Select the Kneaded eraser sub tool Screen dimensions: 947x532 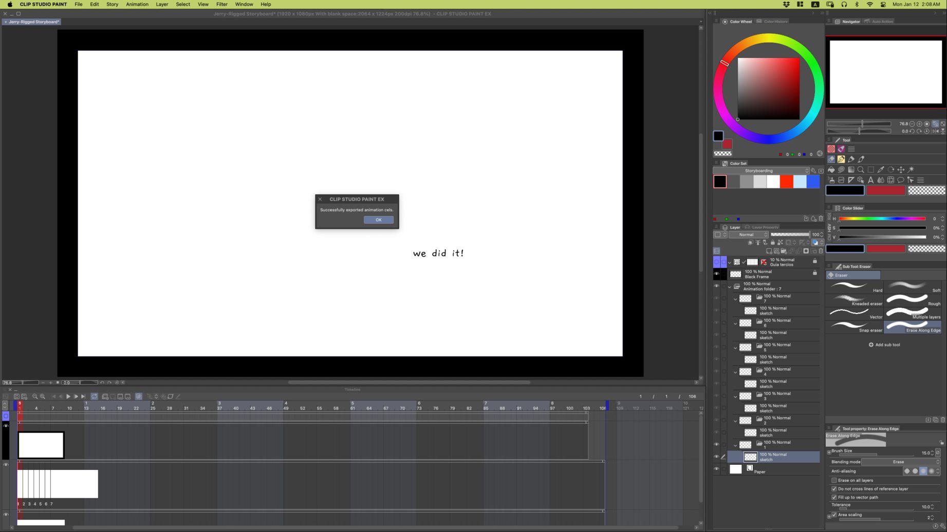(855, 300)
